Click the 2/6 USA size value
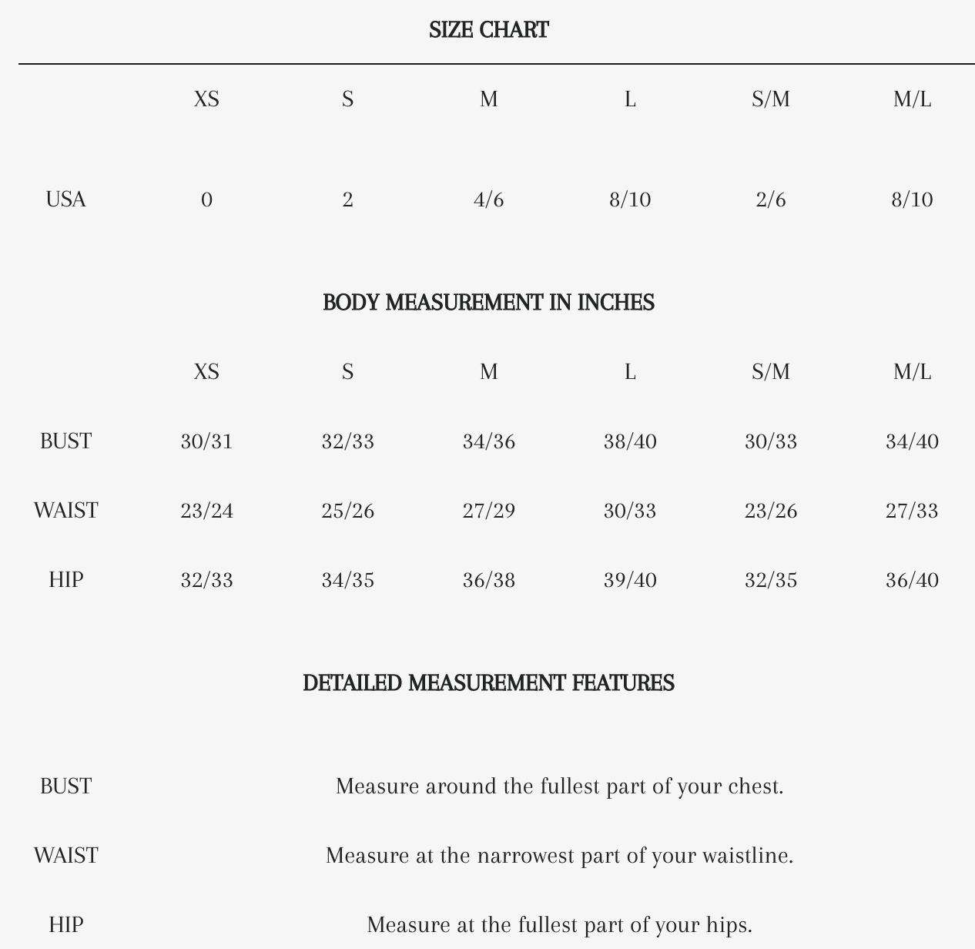 coord(770,200)
